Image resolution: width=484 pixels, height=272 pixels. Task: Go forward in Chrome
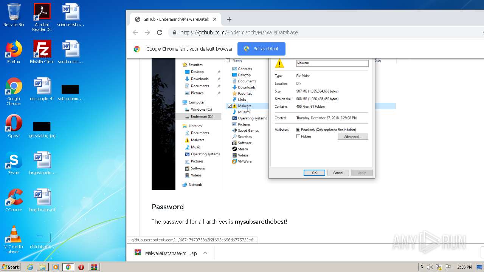147,32
